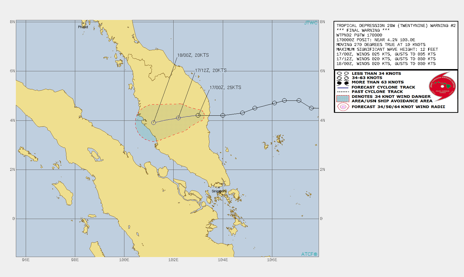Click the Phuket city label
The image size is (464, 277).
tap(83, 27)
